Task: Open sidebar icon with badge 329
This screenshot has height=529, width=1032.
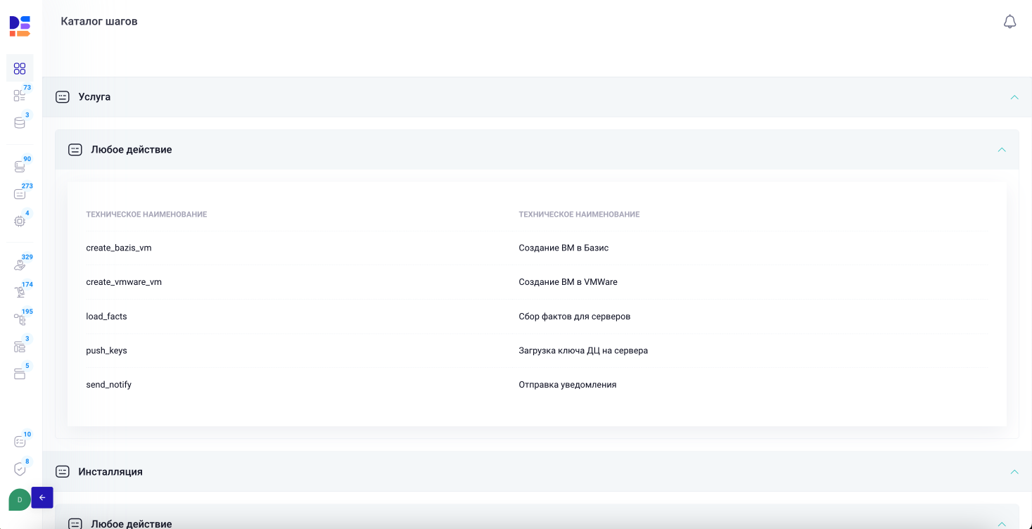Action: pos(20,265)
